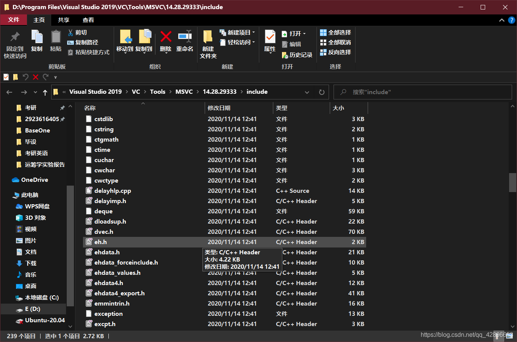Open the Recent locations dropdown arrow
517x342 pixels.
point(35,92)
